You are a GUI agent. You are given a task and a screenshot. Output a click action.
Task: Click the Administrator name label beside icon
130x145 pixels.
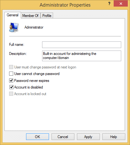(34, 27)
